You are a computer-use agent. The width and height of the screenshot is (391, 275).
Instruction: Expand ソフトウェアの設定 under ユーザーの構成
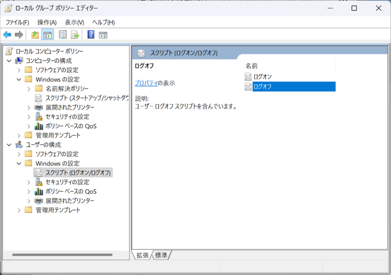tap(19, 154)
